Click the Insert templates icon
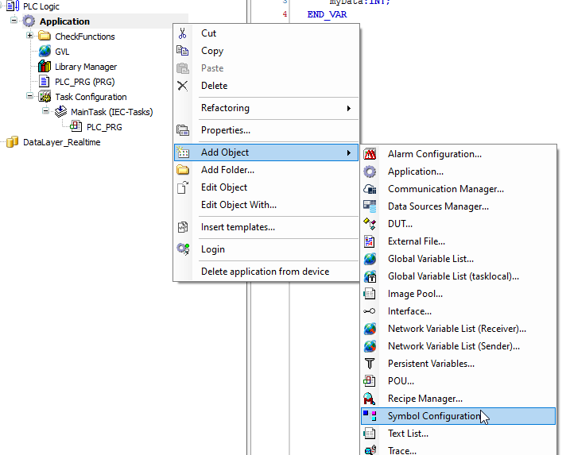Image resolution: width=566 pixels, height=455 pixels. [x=183, y=227]
